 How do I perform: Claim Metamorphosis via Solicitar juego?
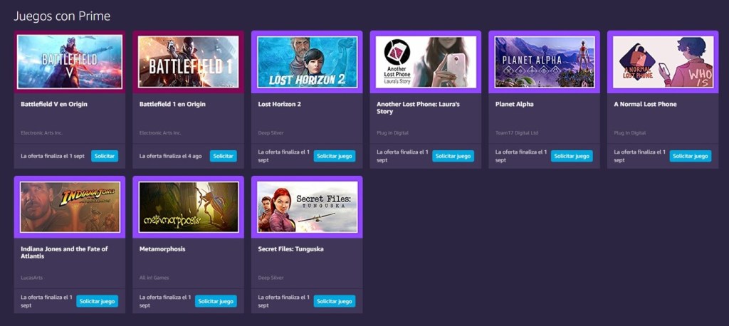[x=216, y=301]
